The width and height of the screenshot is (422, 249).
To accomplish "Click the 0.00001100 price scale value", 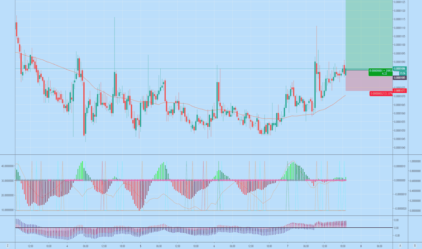I will tap(400, 45).
